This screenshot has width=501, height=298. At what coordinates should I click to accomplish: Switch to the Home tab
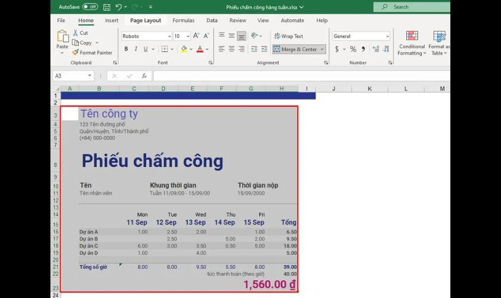click(x=86, y=20)
